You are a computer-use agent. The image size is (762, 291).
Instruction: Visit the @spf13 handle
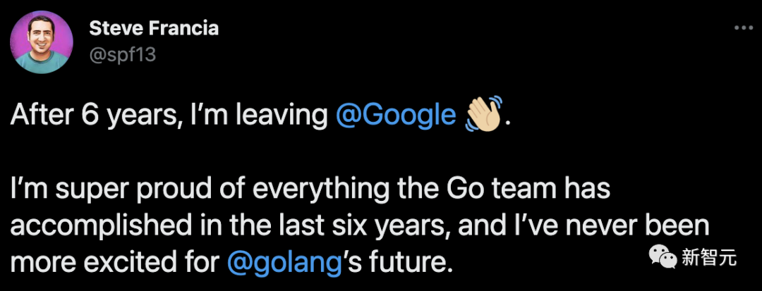point(122,54)
